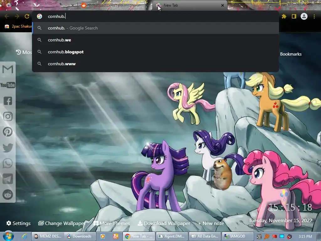
Task: Add a New note
Action: click(211, 223)
